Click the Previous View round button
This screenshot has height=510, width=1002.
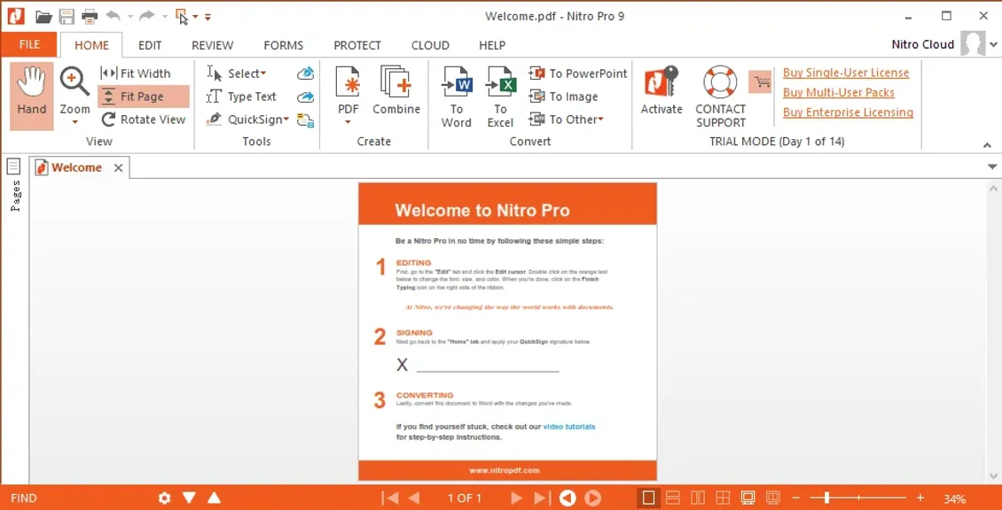568,498
